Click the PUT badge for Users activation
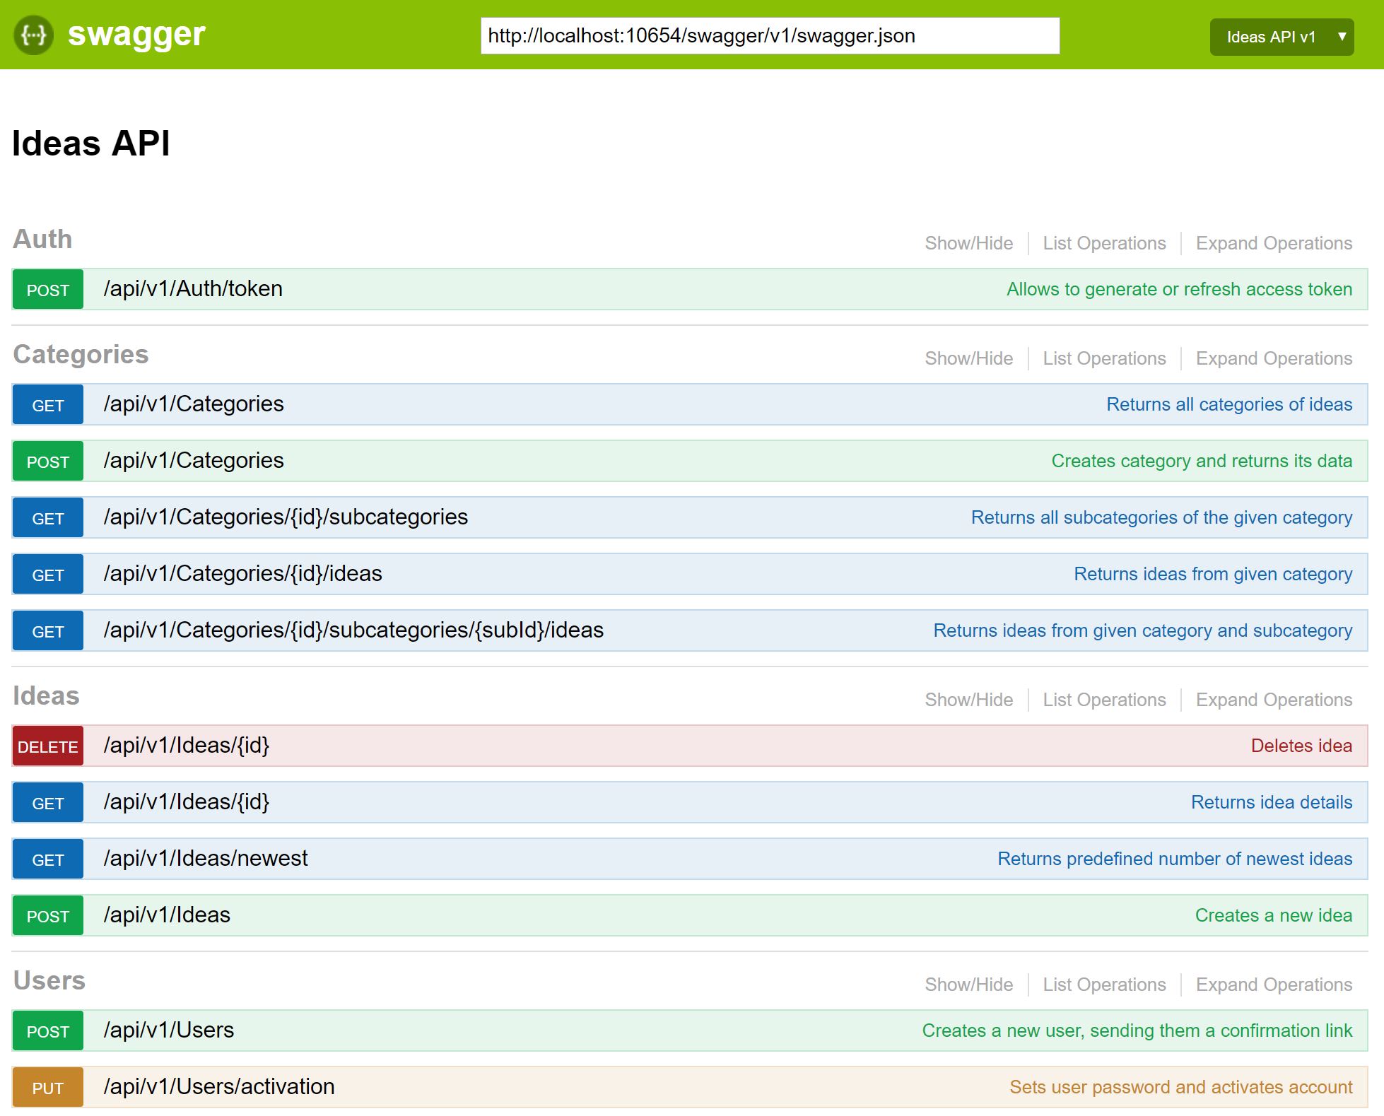Viewport: 1384px width, 1116px height. pos(48,1088)
